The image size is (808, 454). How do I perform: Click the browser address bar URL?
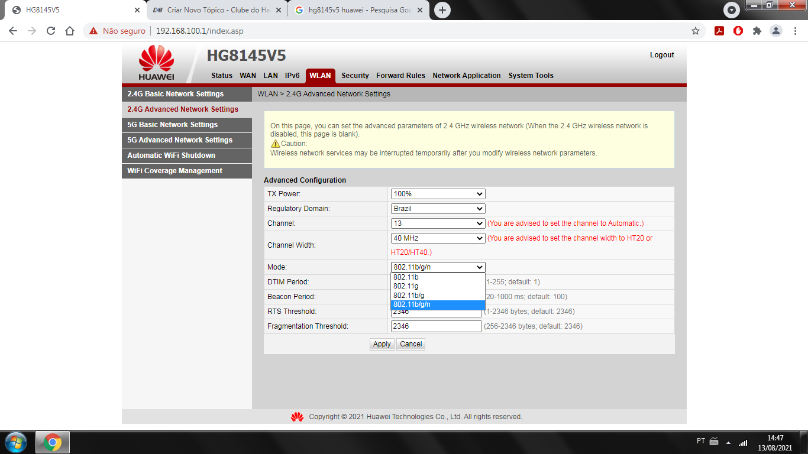coord(199,31)
